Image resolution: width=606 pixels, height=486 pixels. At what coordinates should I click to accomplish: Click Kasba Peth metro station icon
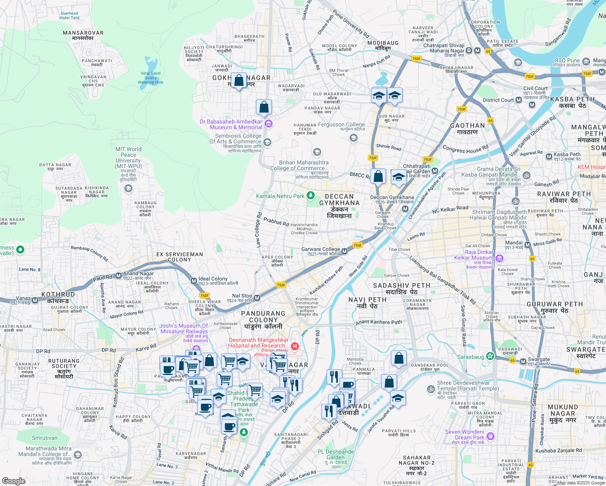(549, 156)
